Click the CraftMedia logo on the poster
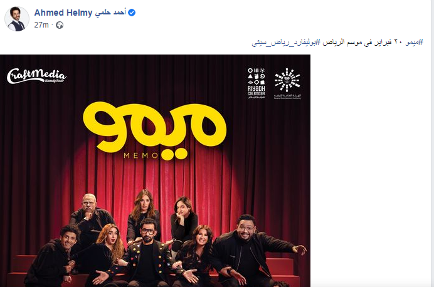This screenshot has width=434, height=287. (x=36, y=76)
